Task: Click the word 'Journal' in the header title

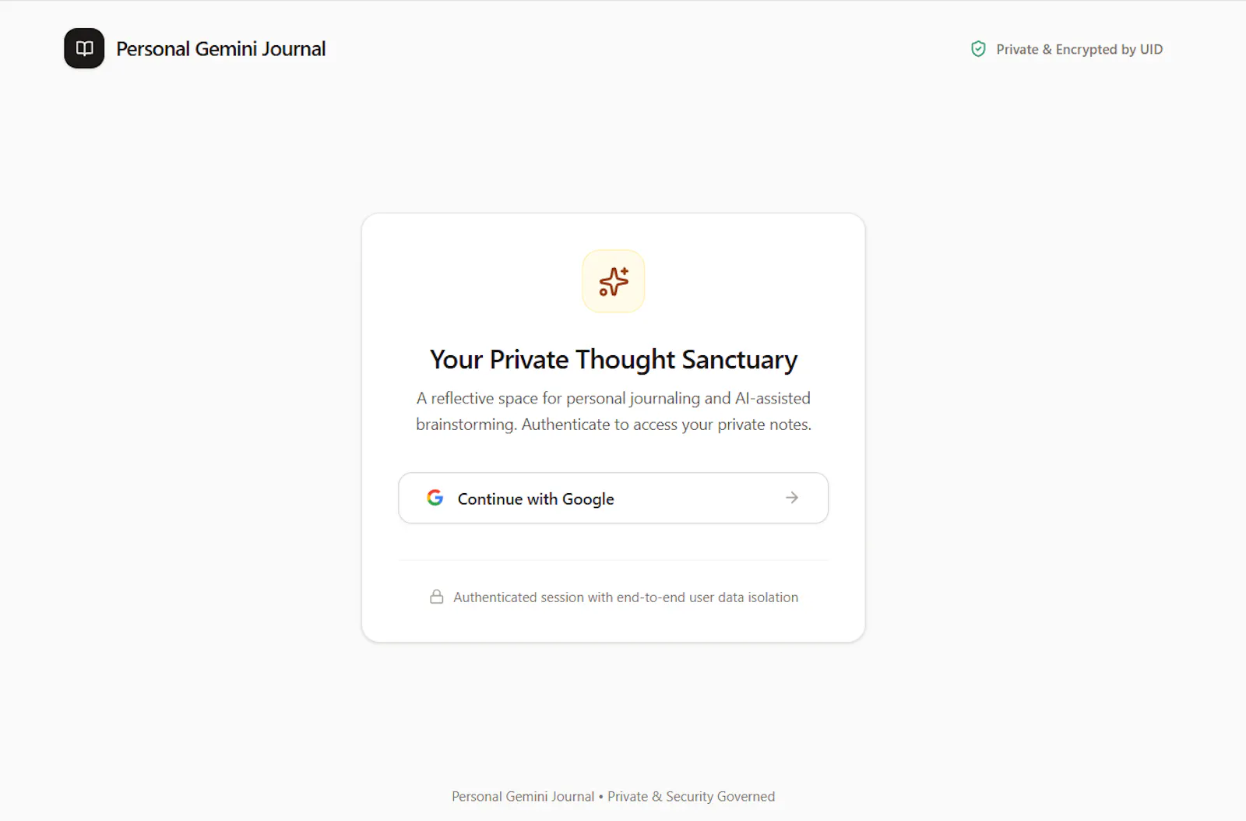Action: coord(294,49)
